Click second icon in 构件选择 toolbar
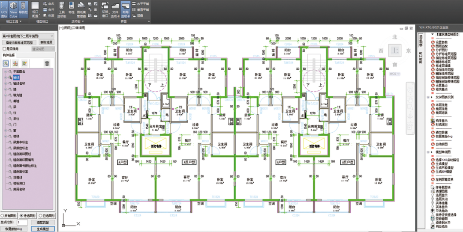 tap(15, 63)
